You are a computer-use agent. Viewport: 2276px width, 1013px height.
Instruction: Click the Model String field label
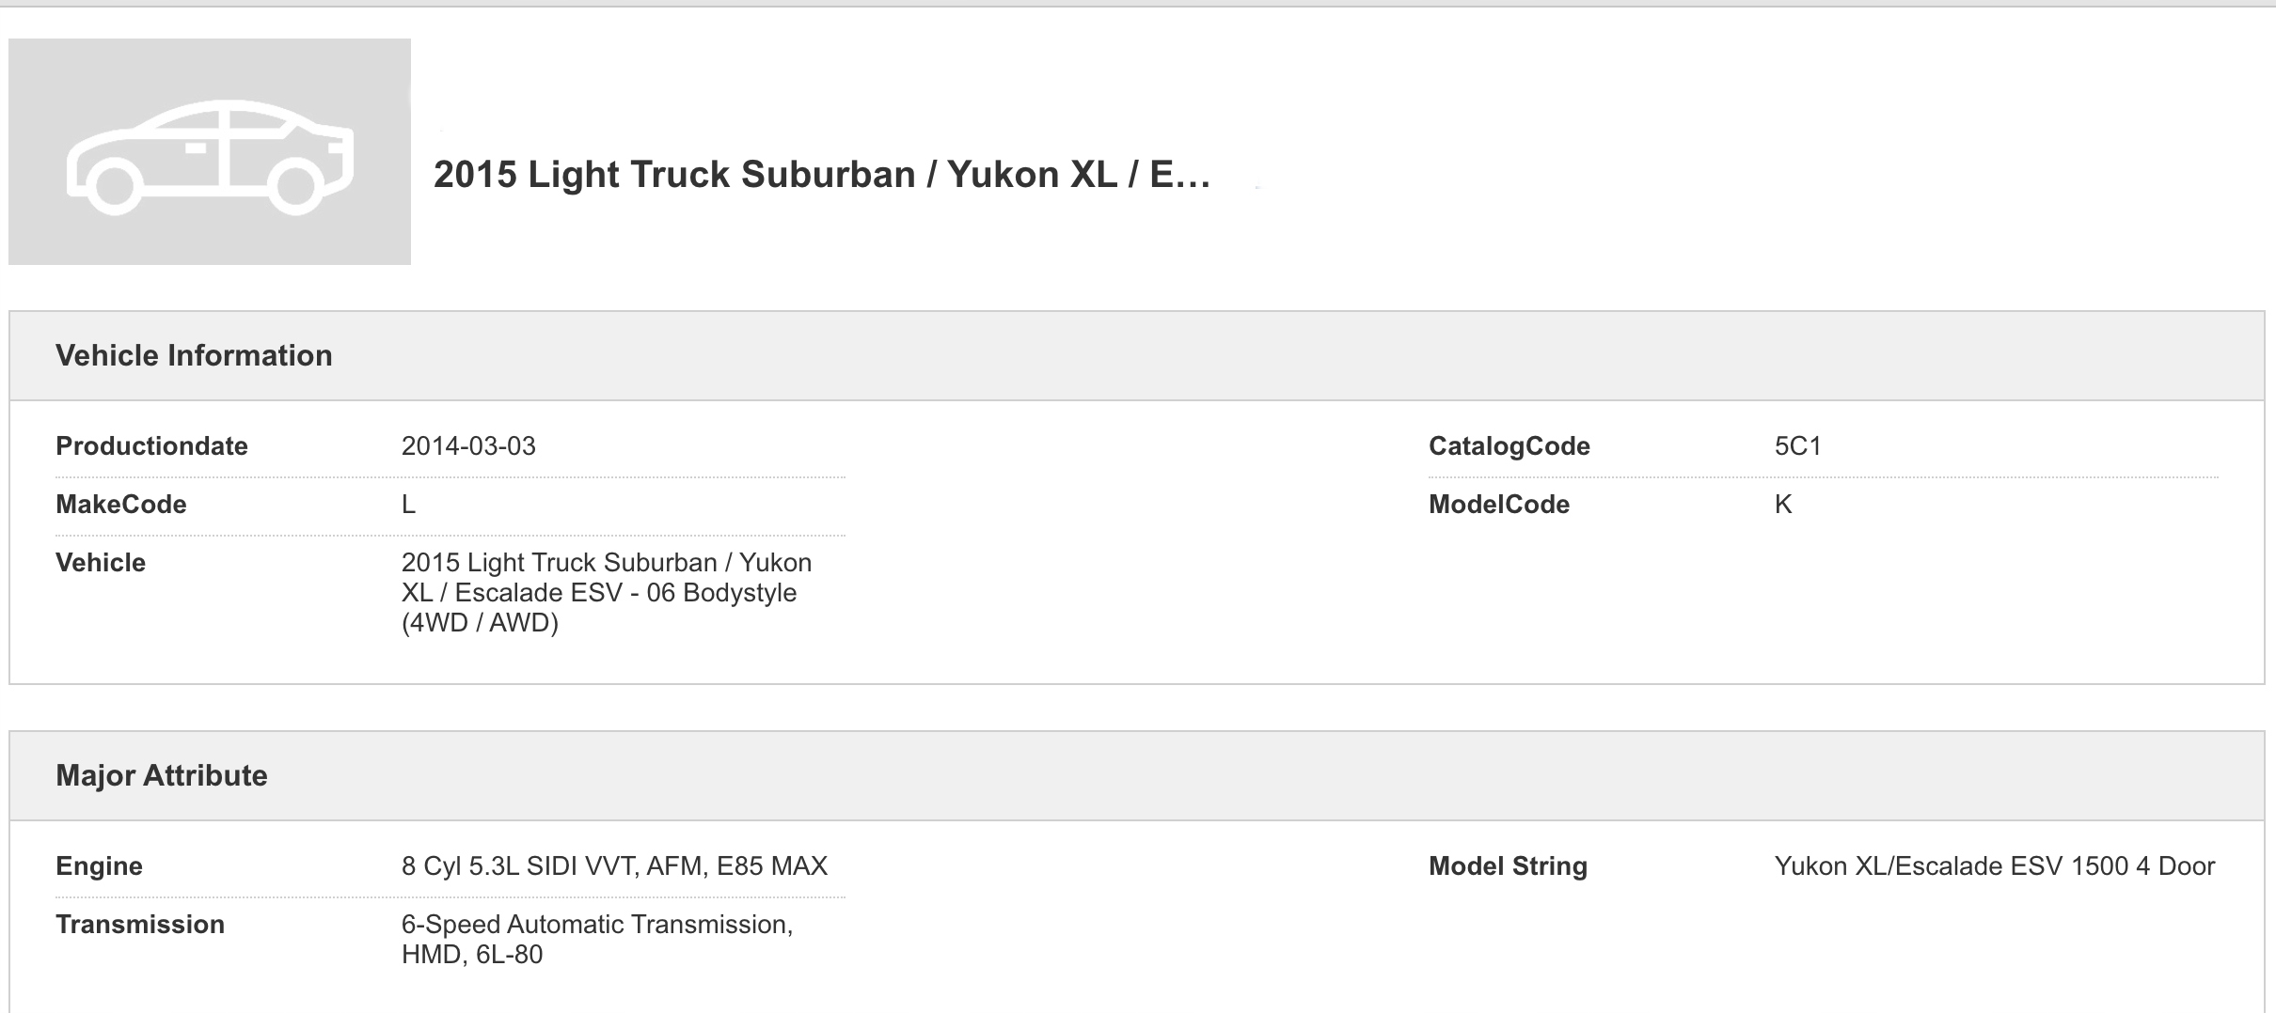click(x=1508, y=866)
